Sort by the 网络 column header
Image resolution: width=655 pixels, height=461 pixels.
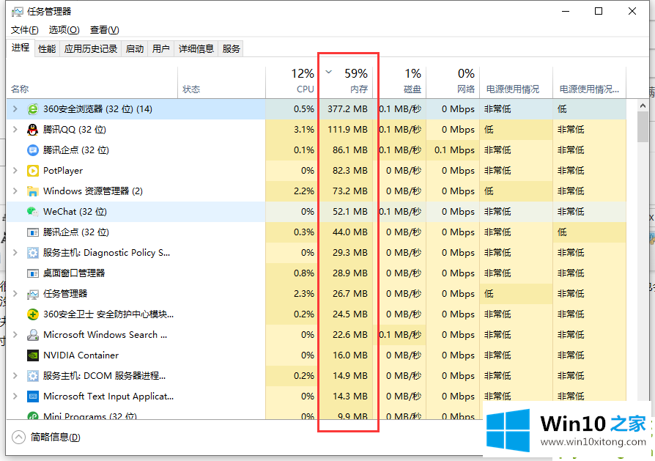coord(453,82)
